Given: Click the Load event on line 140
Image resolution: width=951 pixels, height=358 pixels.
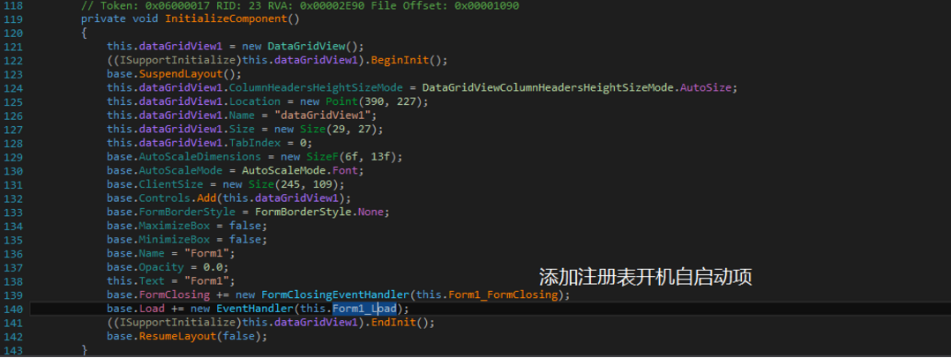Looking at the screenshot, I should (153, 309).
